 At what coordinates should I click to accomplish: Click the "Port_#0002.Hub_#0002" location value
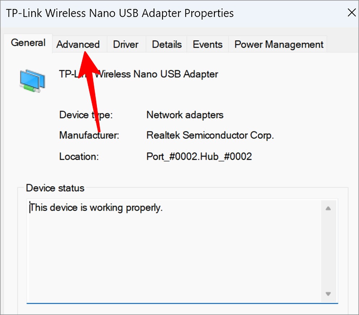tap(199, 157)
